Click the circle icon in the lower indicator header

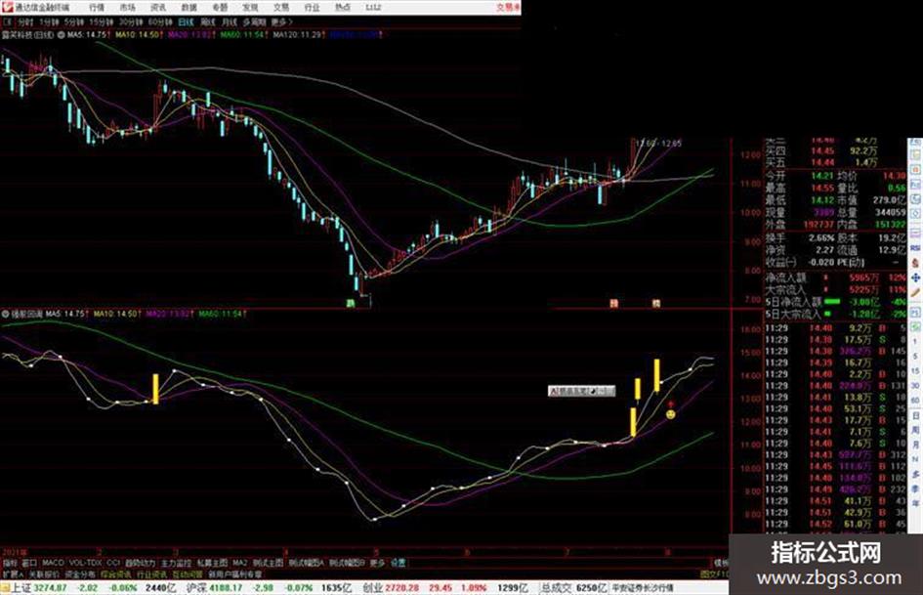tap(5, 314)
